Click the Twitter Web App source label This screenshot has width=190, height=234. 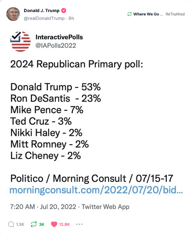106,207
